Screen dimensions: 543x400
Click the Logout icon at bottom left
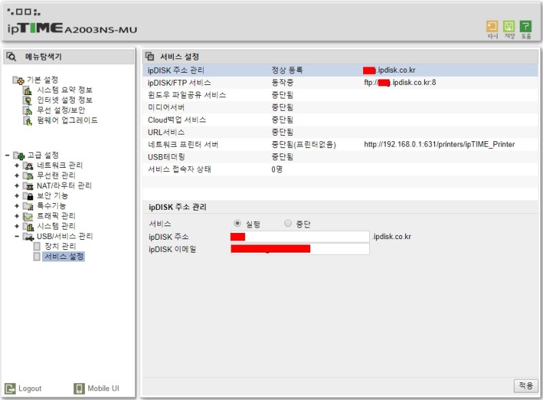pyautogui.click(x=12, y=388)
